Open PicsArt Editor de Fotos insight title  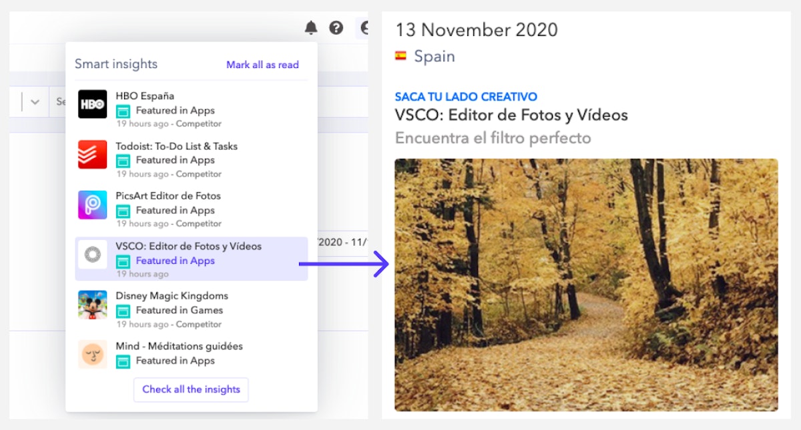tap(168, 196)
